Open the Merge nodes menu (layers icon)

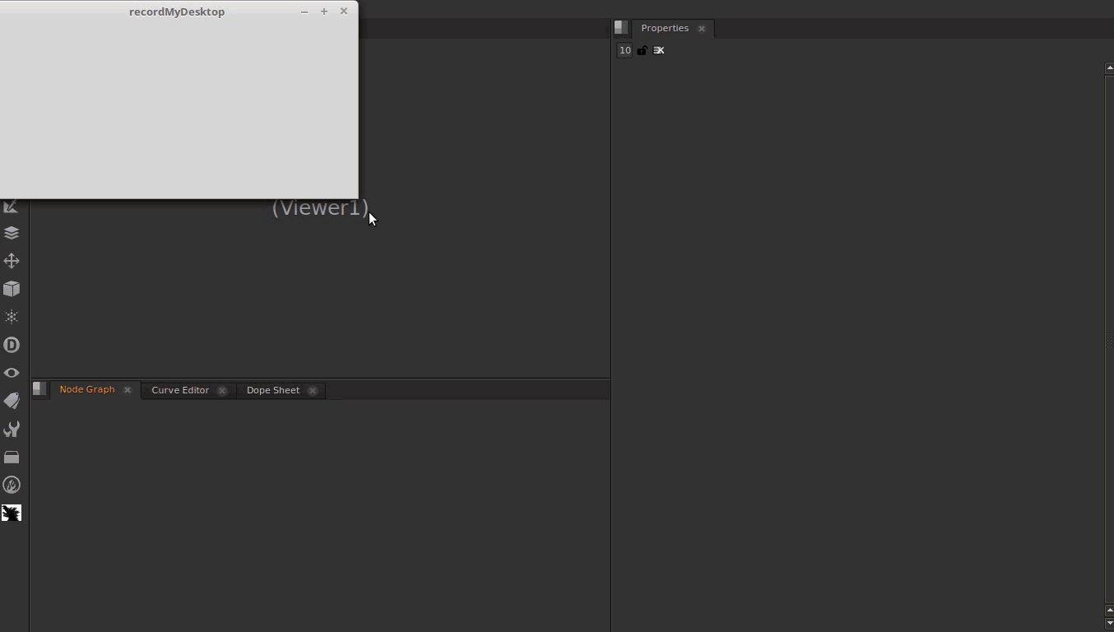coord(12,233)
